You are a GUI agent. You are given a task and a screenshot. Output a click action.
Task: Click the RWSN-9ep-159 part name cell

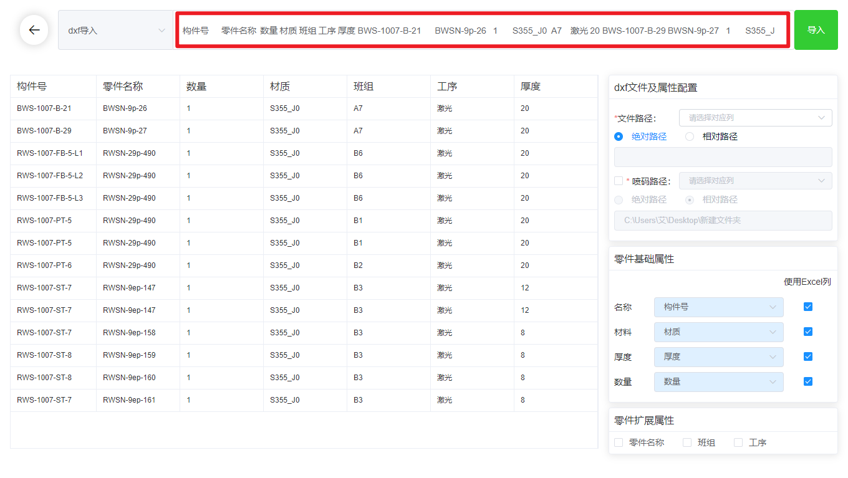click(x=138, y=355)
